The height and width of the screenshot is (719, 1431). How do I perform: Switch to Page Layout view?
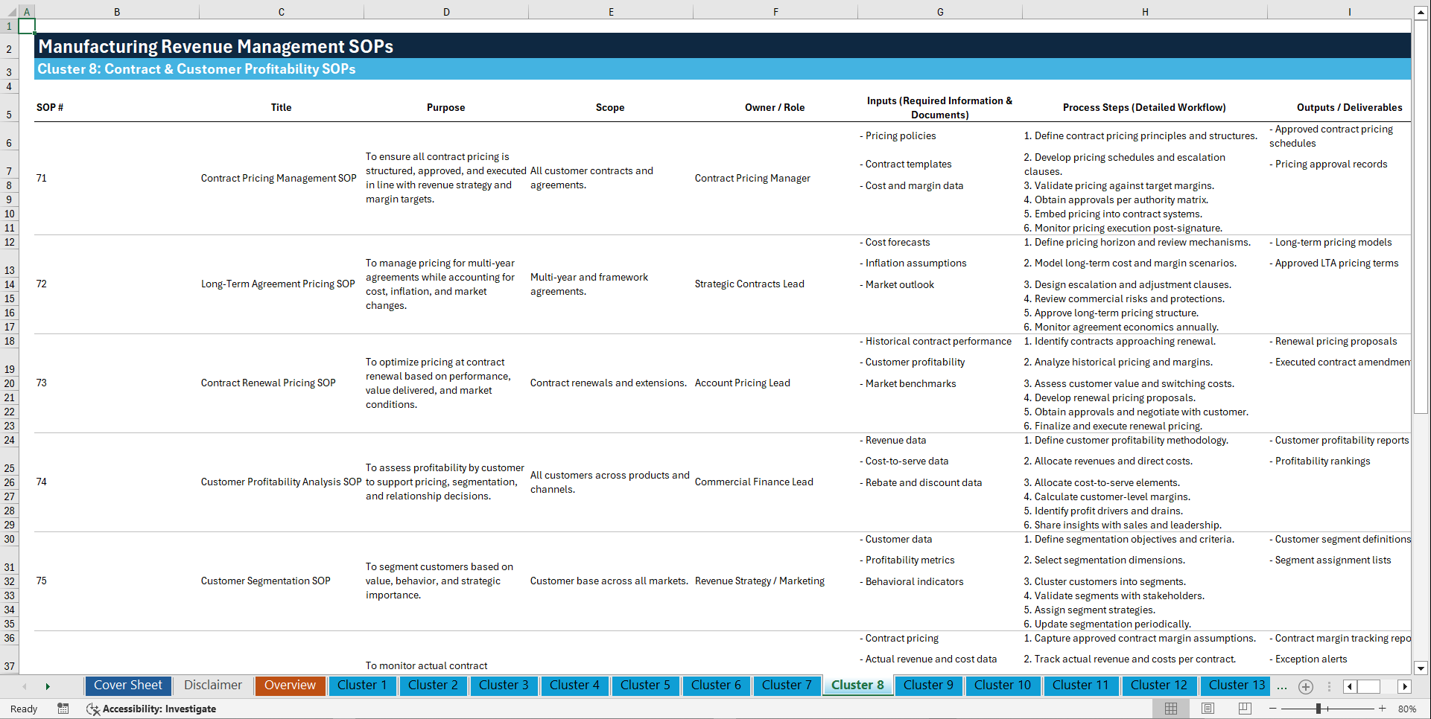click(1207, 709)
